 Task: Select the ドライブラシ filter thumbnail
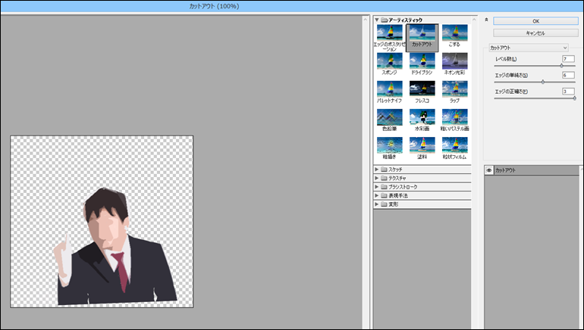[422, 61]
